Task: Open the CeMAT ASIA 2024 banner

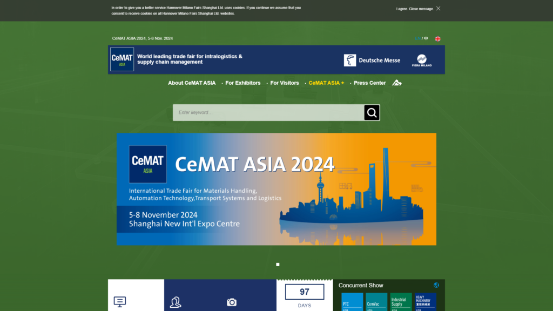Action: 276,189
